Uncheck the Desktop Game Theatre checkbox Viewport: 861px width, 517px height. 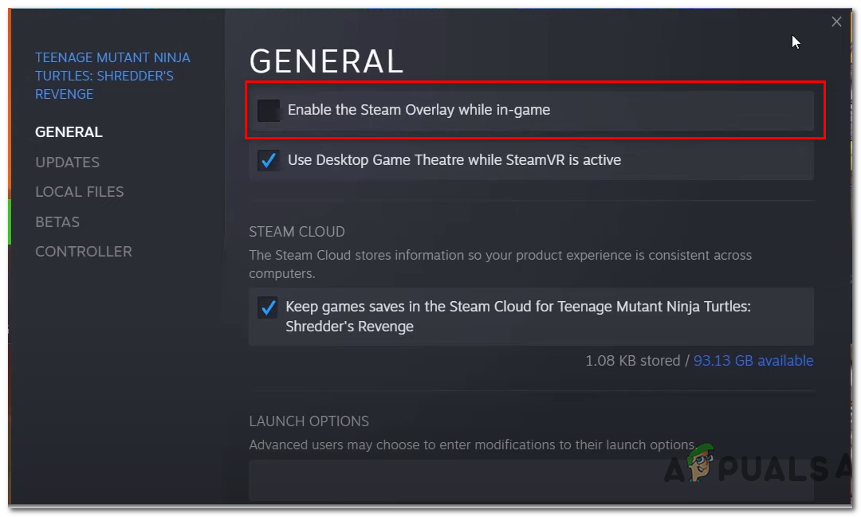pyautogui.click(x=268, y=160)
